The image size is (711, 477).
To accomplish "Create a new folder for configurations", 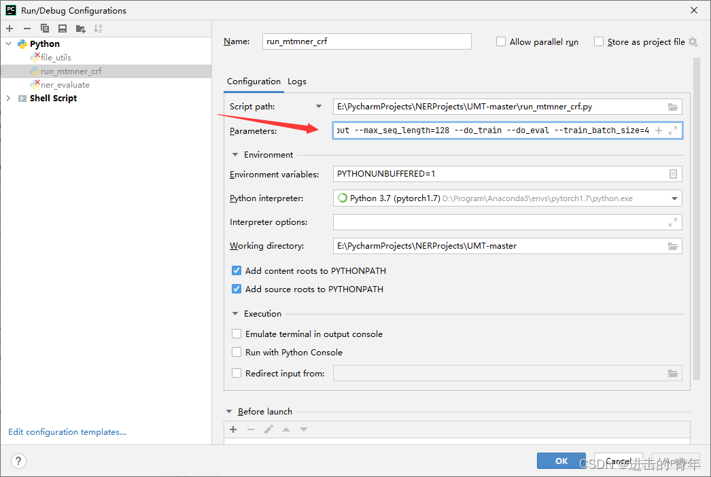I will 81,29.
